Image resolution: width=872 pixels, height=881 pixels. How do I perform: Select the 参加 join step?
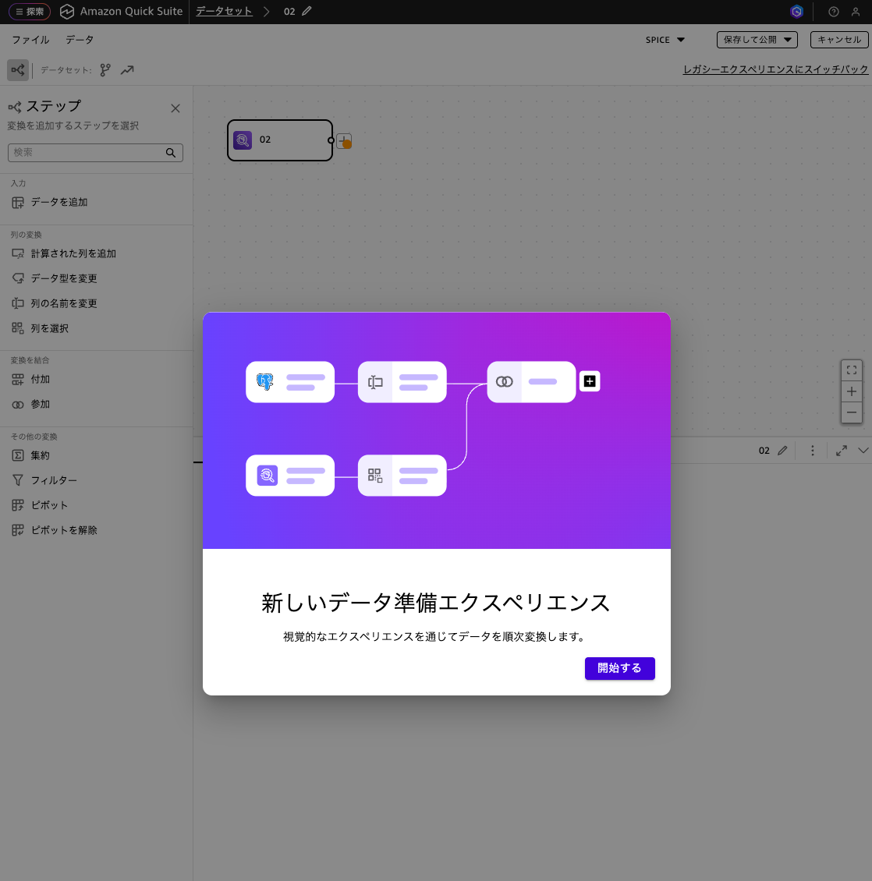41,405
